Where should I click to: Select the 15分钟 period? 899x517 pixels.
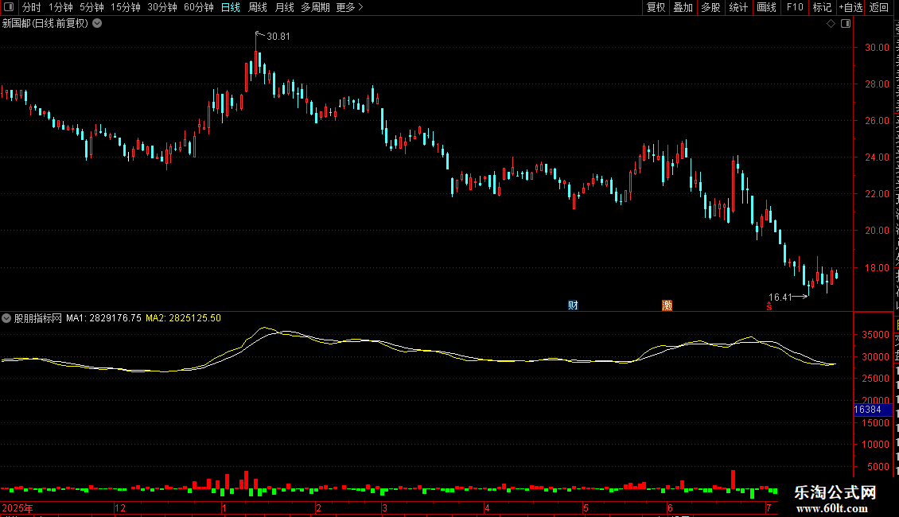(x=126, y=7)
